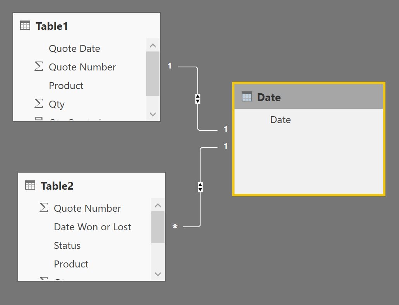
Task: Select the Quote Number field in Table2
Action: pyautogui.click(x=87, y=208)
